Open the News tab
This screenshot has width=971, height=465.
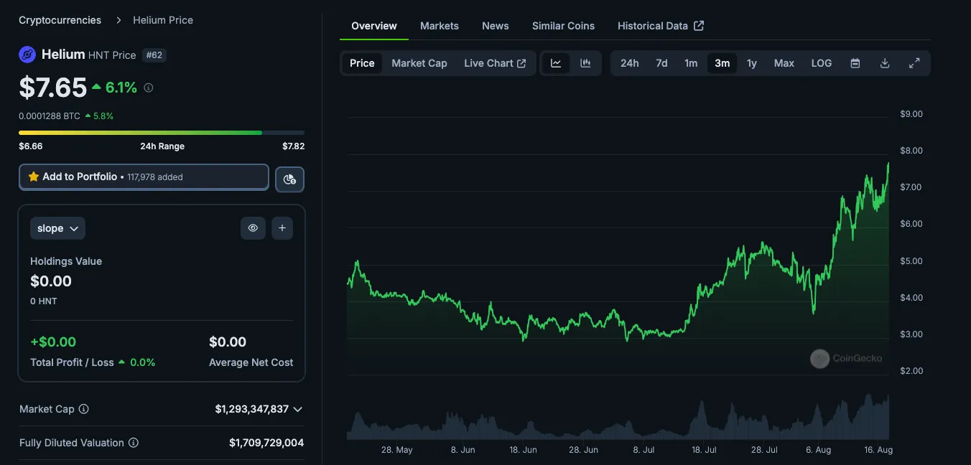click(496, 26)
